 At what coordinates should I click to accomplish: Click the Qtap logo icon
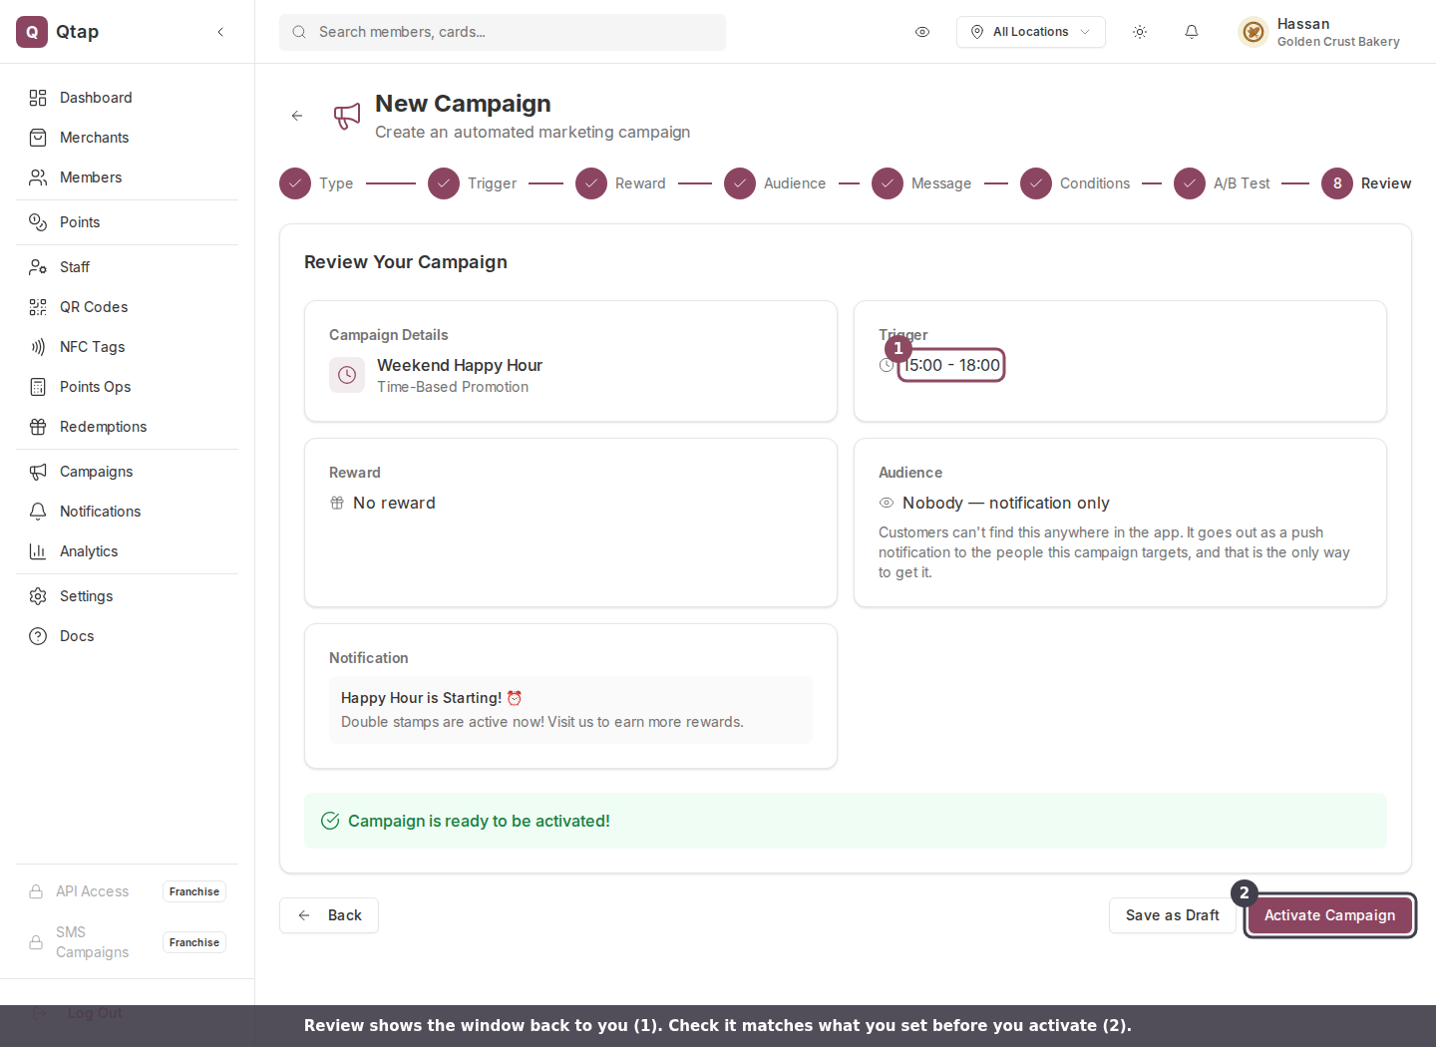(x=32, y=32)
